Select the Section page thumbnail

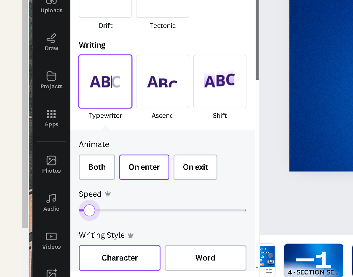313,260
